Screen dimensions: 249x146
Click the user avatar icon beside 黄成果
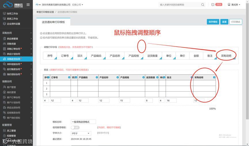click(229, 4)
